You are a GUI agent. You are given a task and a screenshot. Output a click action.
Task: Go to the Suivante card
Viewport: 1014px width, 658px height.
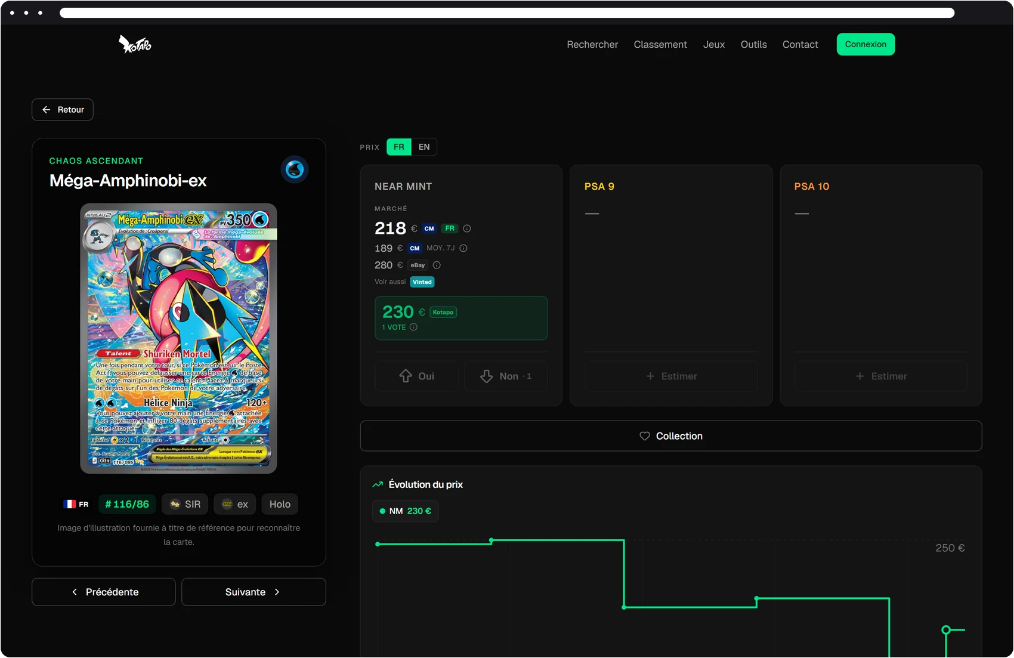(x=253, y=592)
